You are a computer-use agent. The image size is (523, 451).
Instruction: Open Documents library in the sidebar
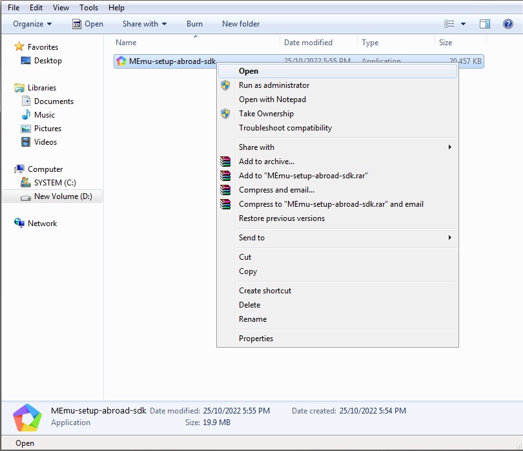tap(54, 101)
